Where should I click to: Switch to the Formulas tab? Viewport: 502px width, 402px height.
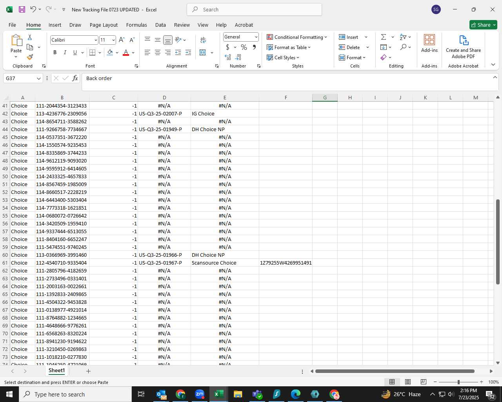(136, 25)
